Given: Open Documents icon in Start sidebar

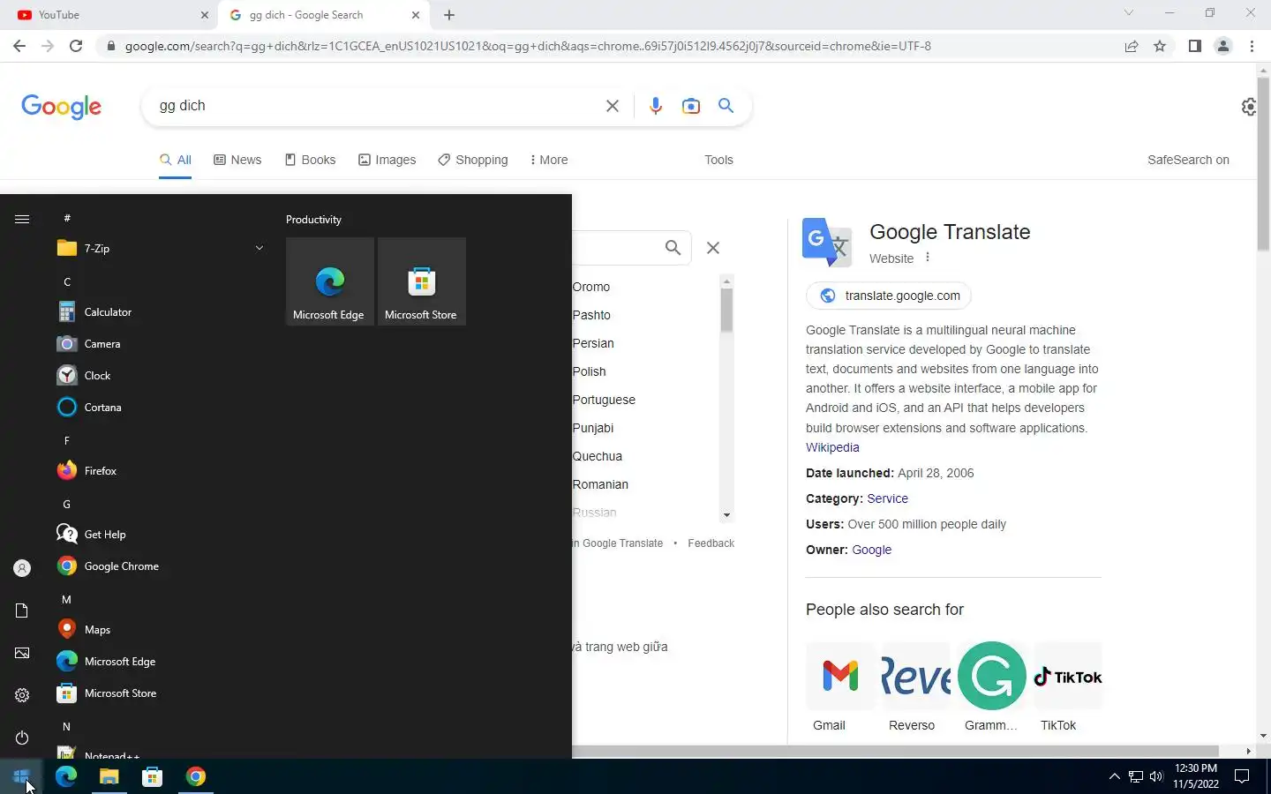Looking at the screenshot, I should tap(22, 610).
